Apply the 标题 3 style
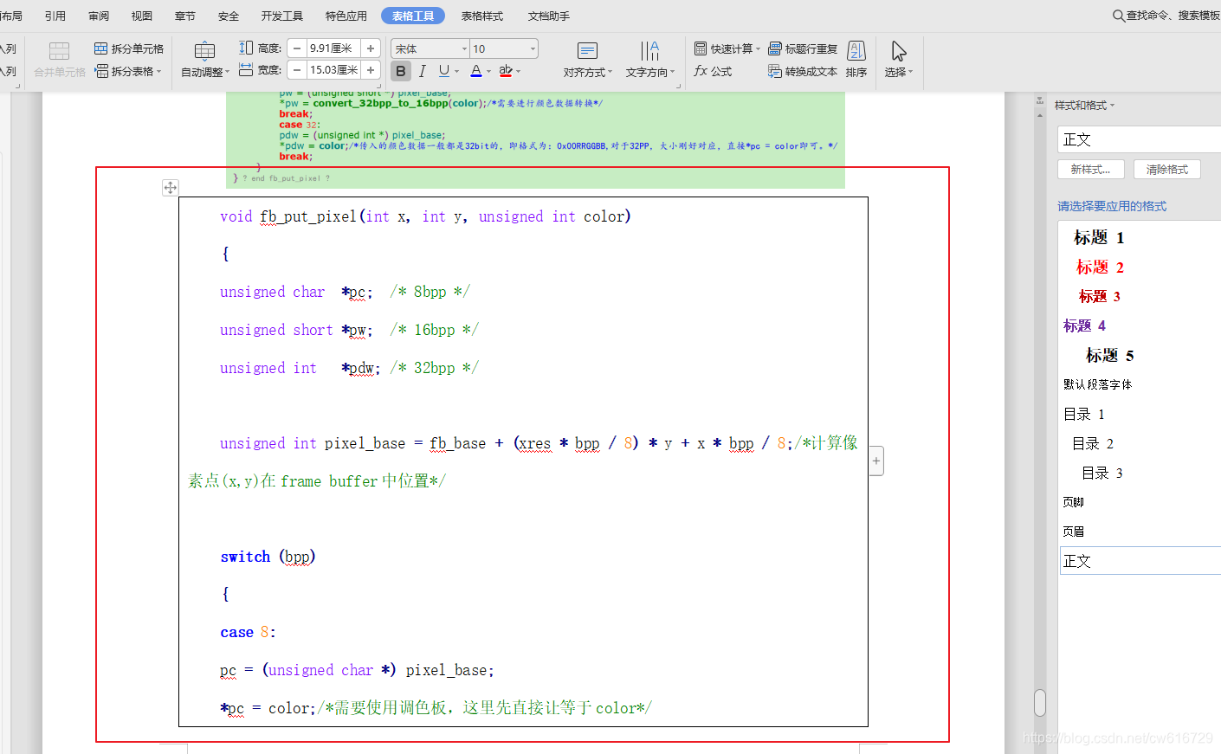1221x754 pixels. [1099, 296]
